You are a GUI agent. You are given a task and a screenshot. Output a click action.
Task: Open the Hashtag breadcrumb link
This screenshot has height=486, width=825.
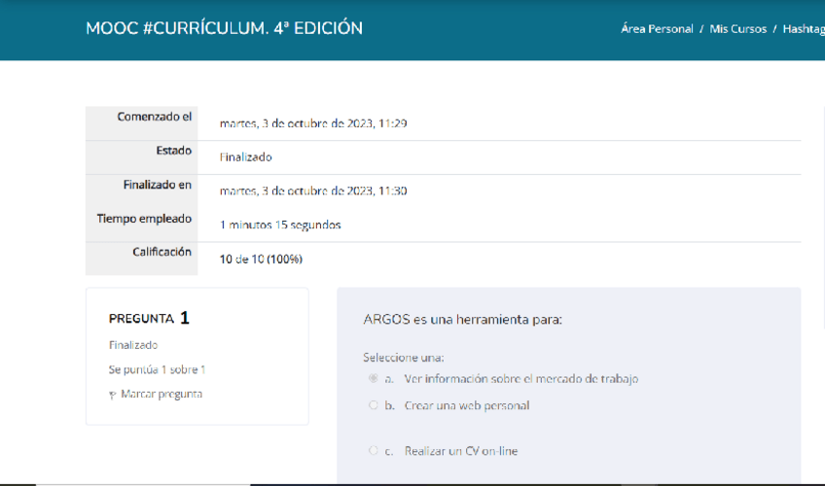804,29
